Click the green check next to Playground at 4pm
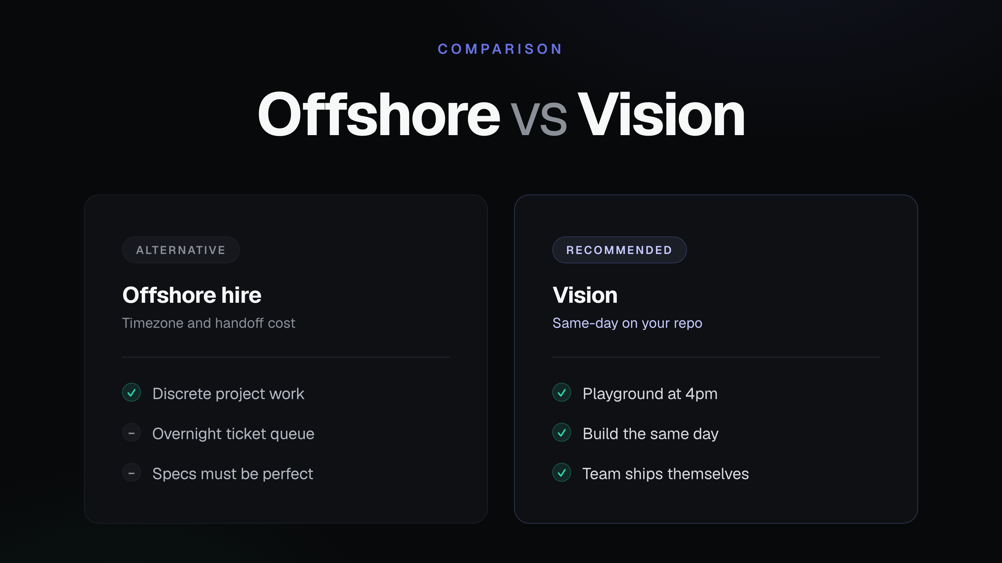Screen dimensions: 1002x563 562,393
